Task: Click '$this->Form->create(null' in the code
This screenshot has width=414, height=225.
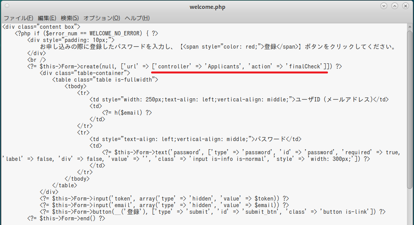Action: pyautogui.click(x=78, y=66)
